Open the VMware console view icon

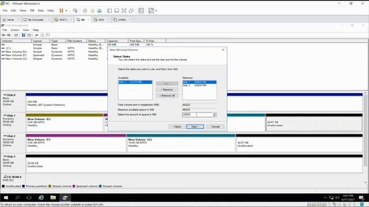click(x=141, y=10)
